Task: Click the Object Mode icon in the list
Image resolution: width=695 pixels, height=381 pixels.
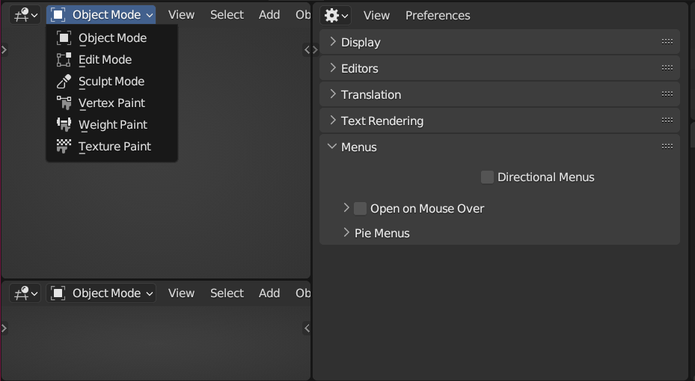Action: coord(64,38)
